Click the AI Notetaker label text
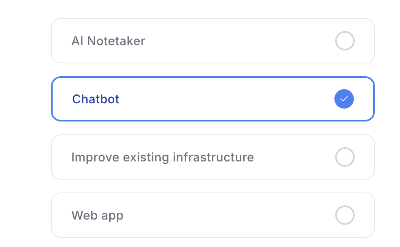400x247 pixels. [x=108, y=41]
